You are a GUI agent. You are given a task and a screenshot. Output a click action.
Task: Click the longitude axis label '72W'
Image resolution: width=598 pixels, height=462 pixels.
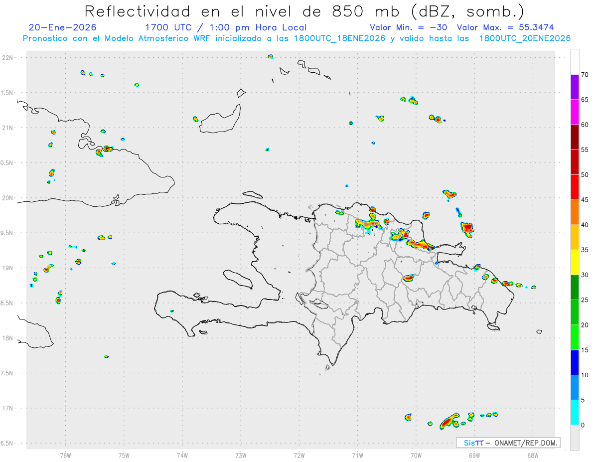tap(299, 455)
